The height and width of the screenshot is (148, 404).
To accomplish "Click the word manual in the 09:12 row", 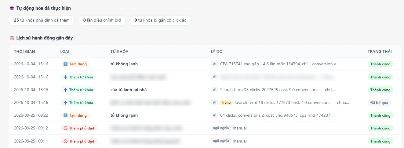I will click(x=240, y=128).
